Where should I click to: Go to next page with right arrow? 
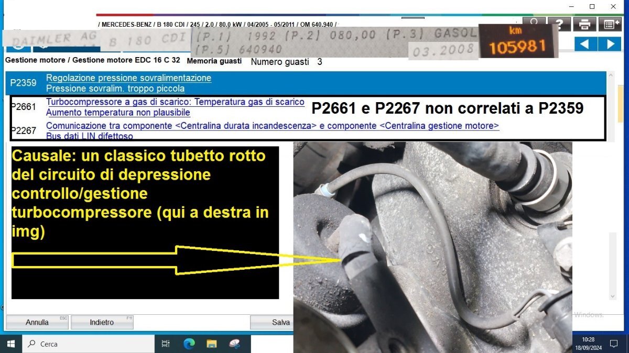pos(610,44)
